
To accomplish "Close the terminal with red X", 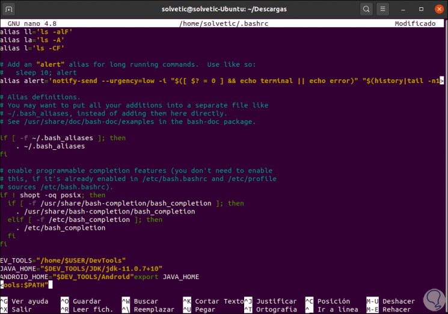I will (439, 9).
